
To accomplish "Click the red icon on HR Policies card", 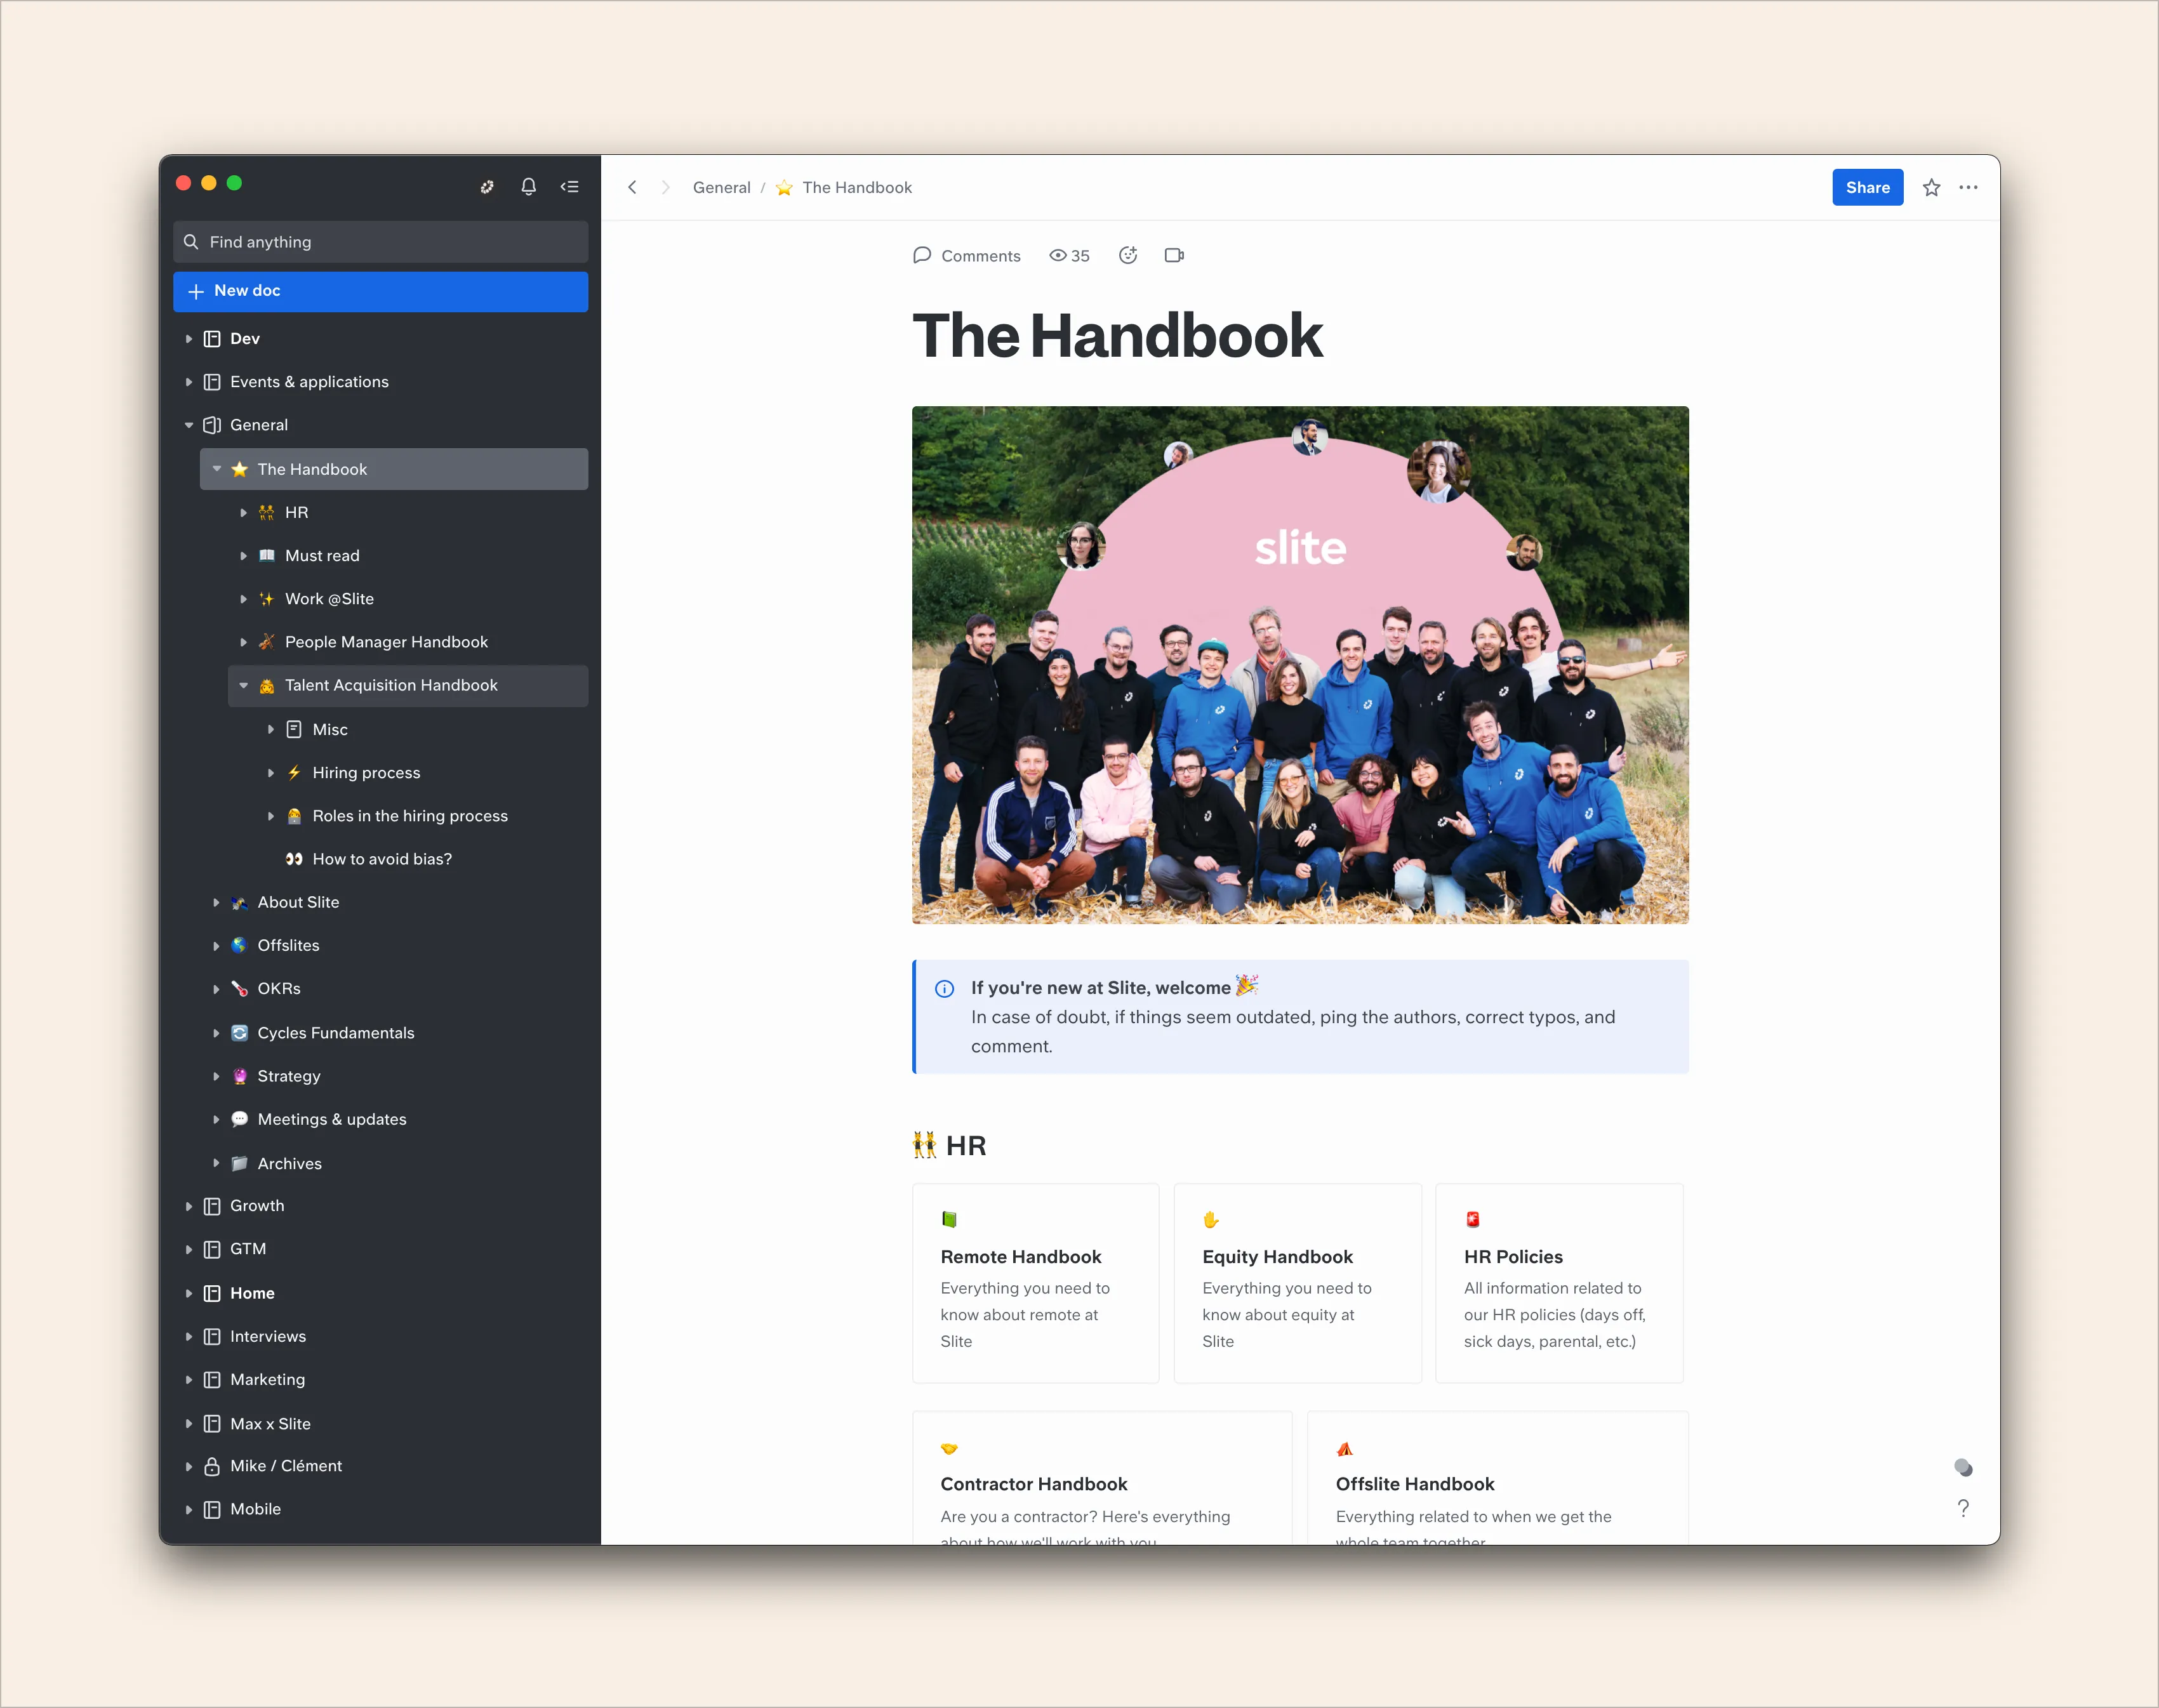I will click(x=1473, y=1219).
